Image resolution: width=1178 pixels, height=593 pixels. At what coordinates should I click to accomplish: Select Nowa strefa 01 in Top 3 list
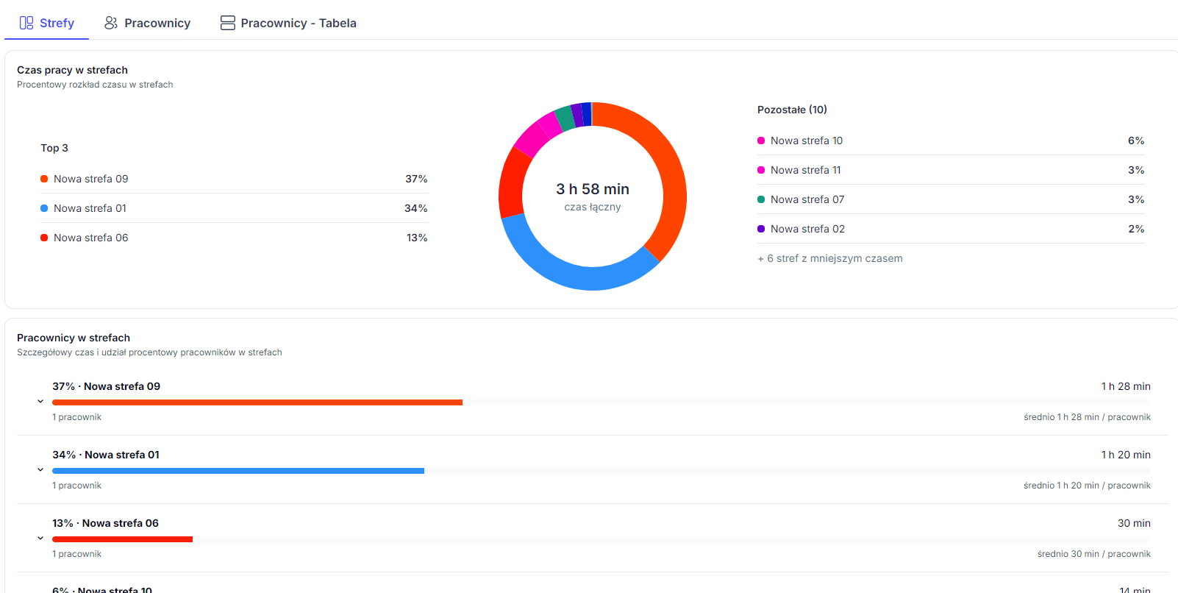coord(234,208)
